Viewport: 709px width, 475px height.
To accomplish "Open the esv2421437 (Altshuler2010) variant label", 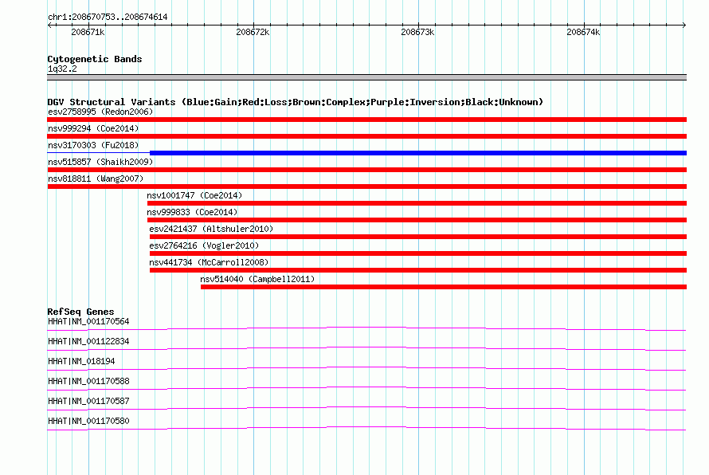I will 211,229.
